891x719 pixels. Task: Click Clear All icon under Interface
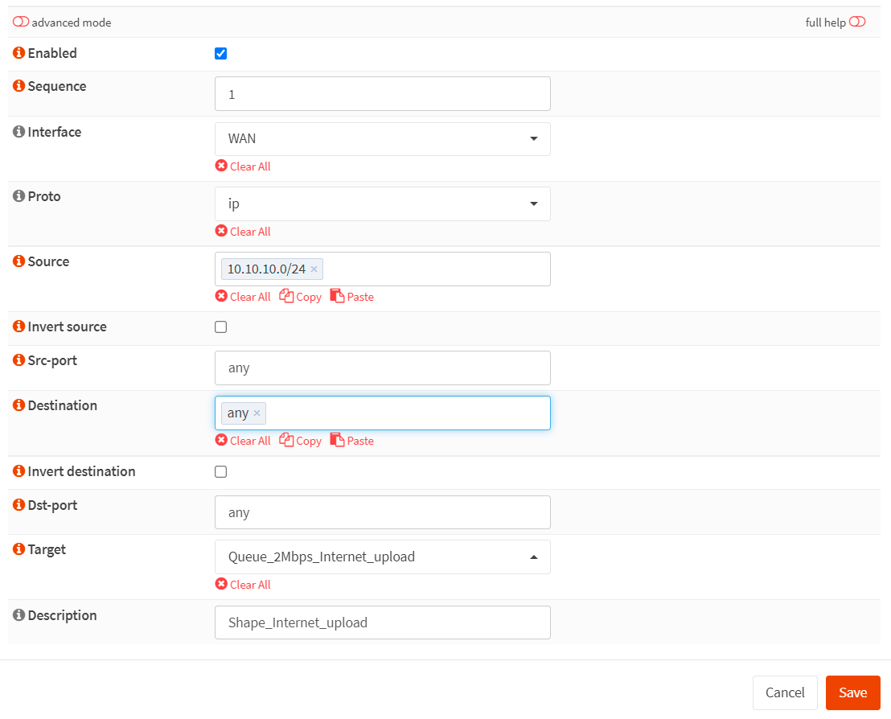[222, 166]
